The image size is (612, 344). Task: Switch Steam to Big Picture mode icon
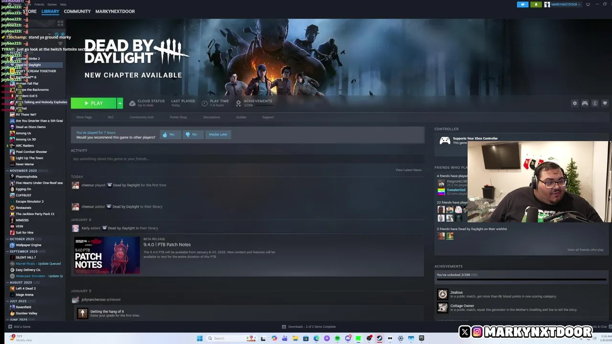click(x=588, y=4)
